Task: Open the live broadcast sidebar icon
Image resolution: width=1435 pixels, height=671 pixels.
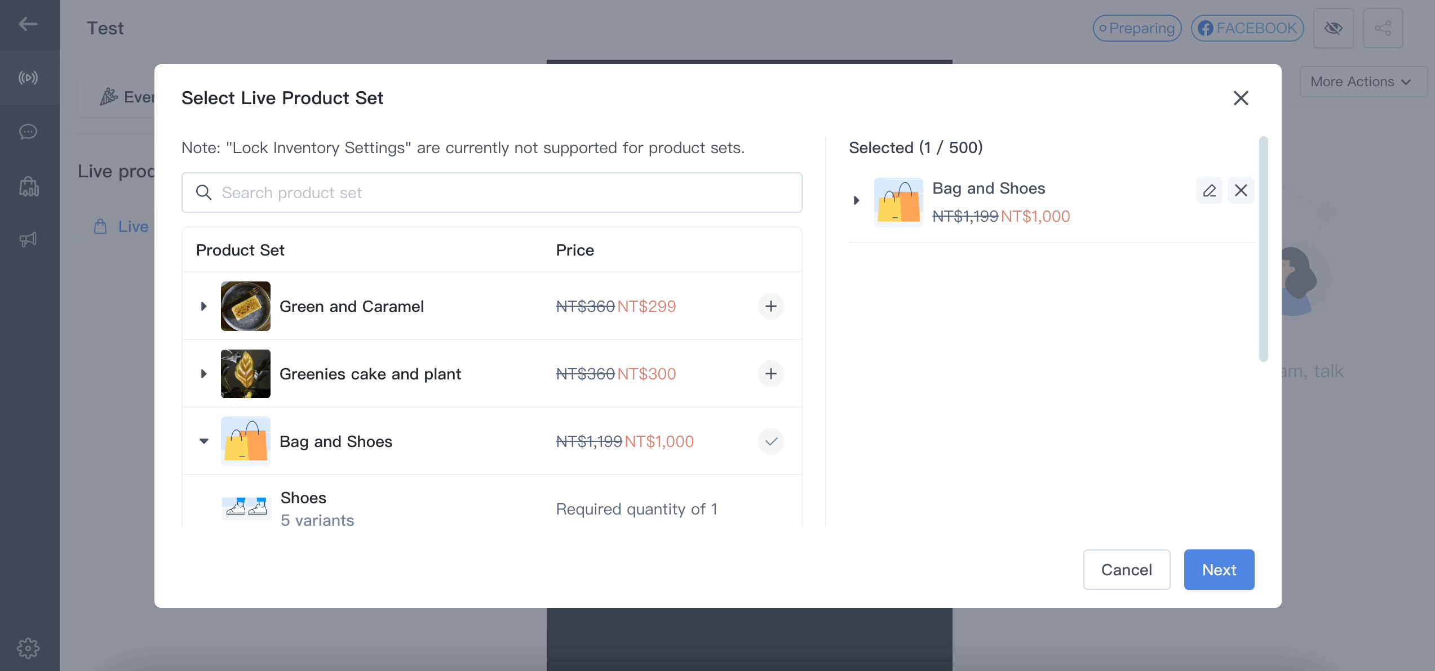Action: point(28,78)
